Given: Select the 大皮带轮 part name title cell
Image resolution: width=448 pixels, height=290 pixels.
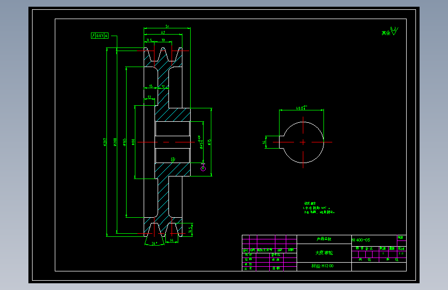Looking at the screenshot, I should (324, 253).
